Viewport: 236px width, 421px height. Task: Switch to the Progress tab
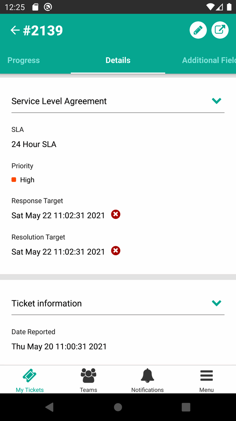pyautogui.click(x=24, y=60)
